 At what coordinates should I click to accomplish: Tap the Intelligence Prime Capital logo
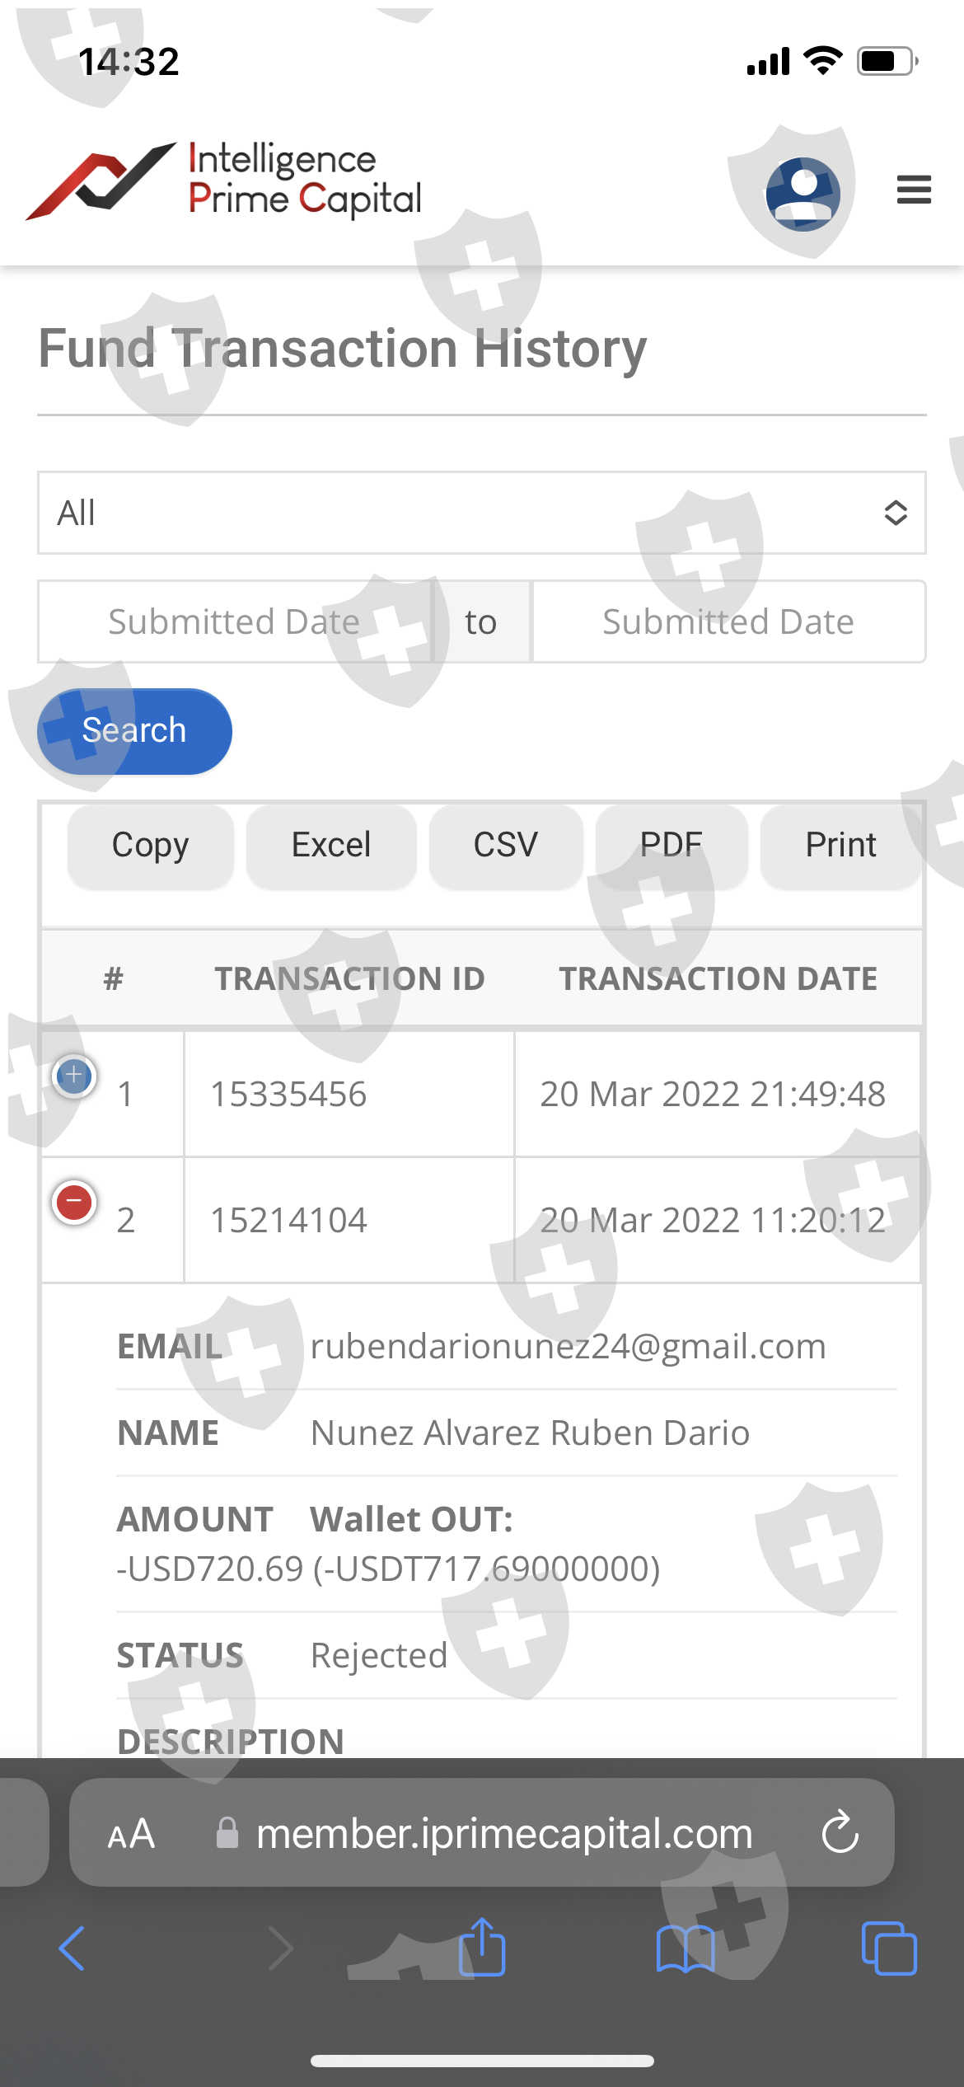223,181
